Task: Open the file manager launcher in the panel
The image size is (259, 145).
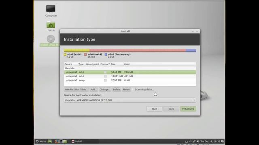Action: pos(65,141)
